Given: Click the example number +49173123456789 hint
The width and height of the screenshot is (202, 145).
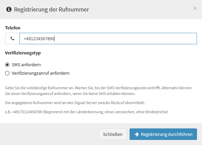Looking at the screenshot, I should 27,112.
